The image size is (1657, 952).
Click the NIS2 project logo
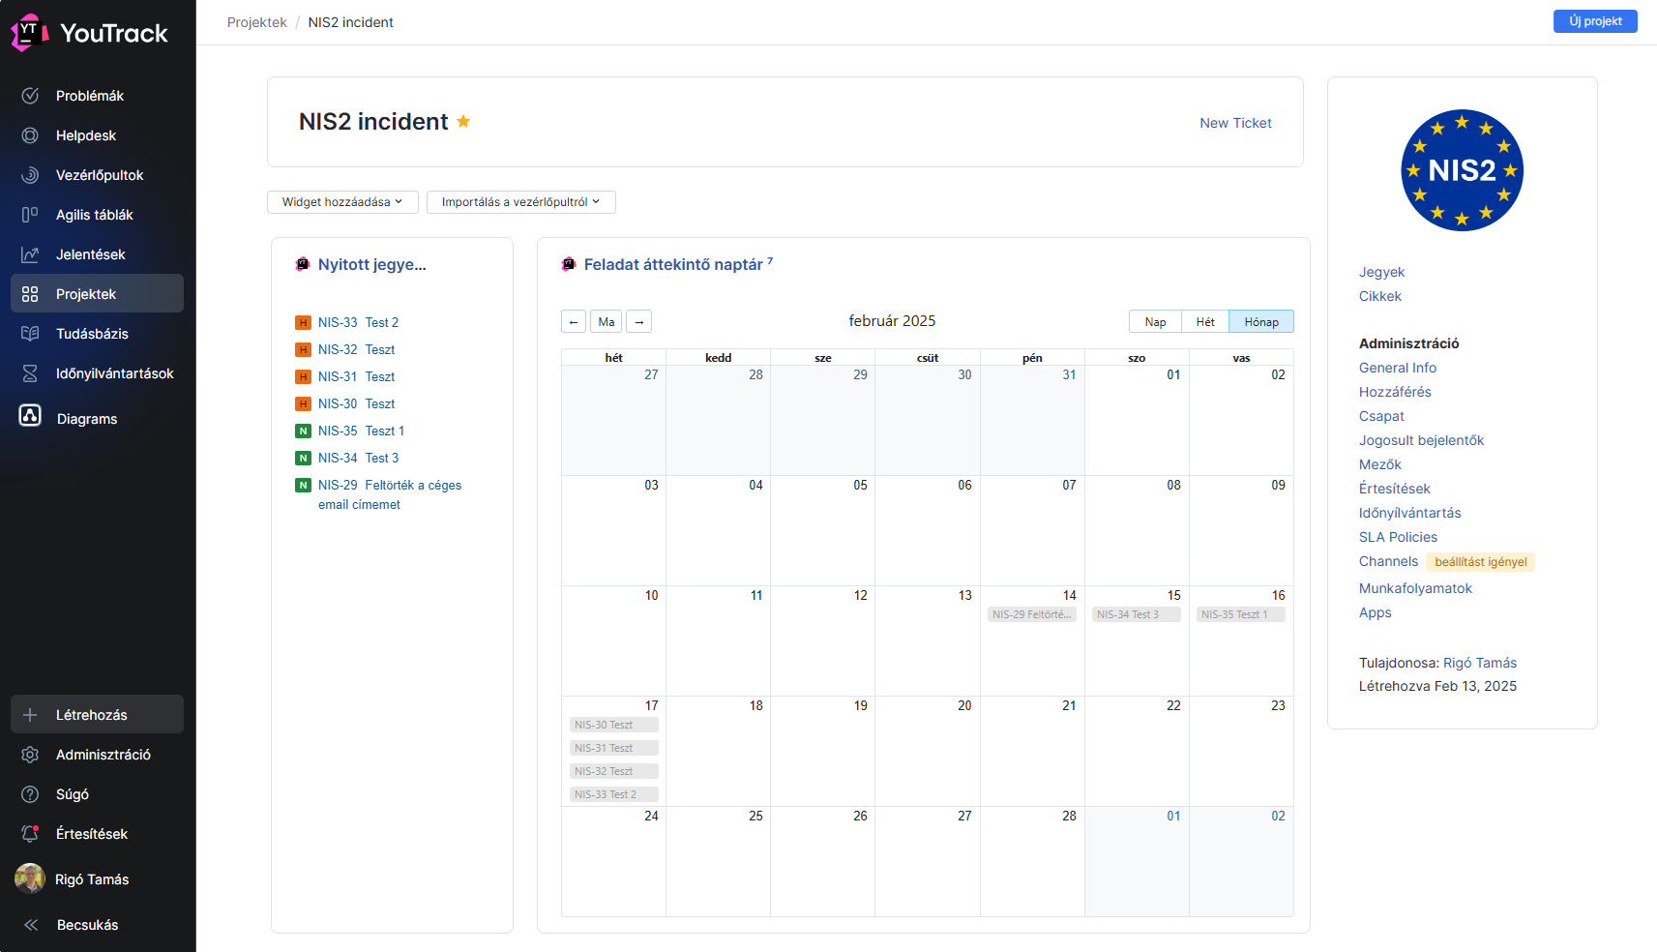(x=1462, y=170)
